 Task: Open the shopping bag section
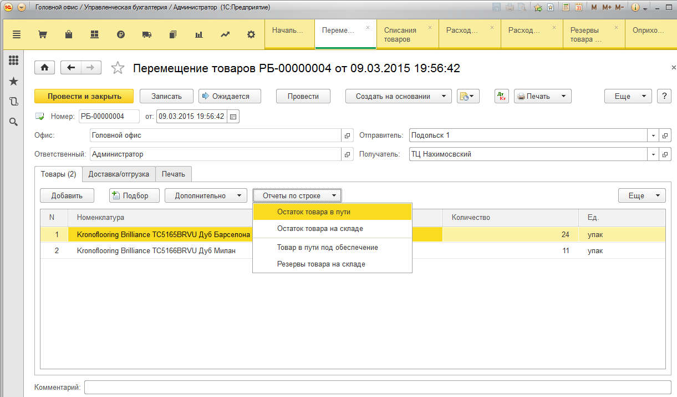[69, 34]
